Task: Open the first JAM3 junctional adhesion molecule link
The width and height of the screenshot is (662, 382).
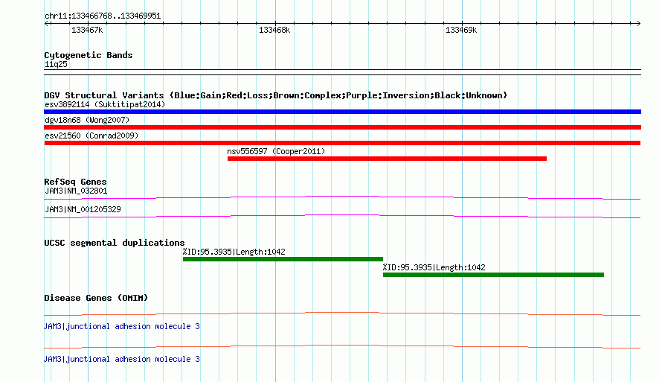Action: pos(122,326)
